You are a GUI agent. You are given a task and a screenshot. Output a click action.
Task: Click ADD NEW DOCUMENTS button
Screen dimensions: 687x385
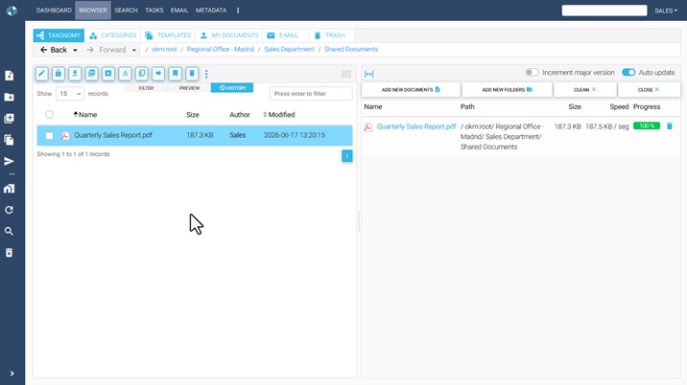coord(411,90)
